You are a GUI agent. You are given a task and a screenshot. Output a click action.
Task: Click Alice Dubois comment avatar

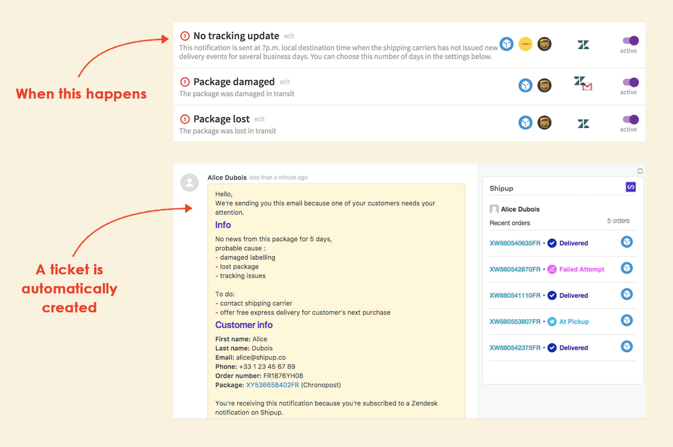click(x=189, y=182)
